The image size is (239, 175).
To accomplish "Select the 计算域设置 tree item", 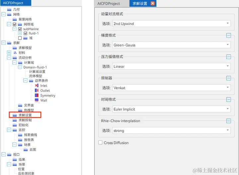I will click(x=37, y=71).
